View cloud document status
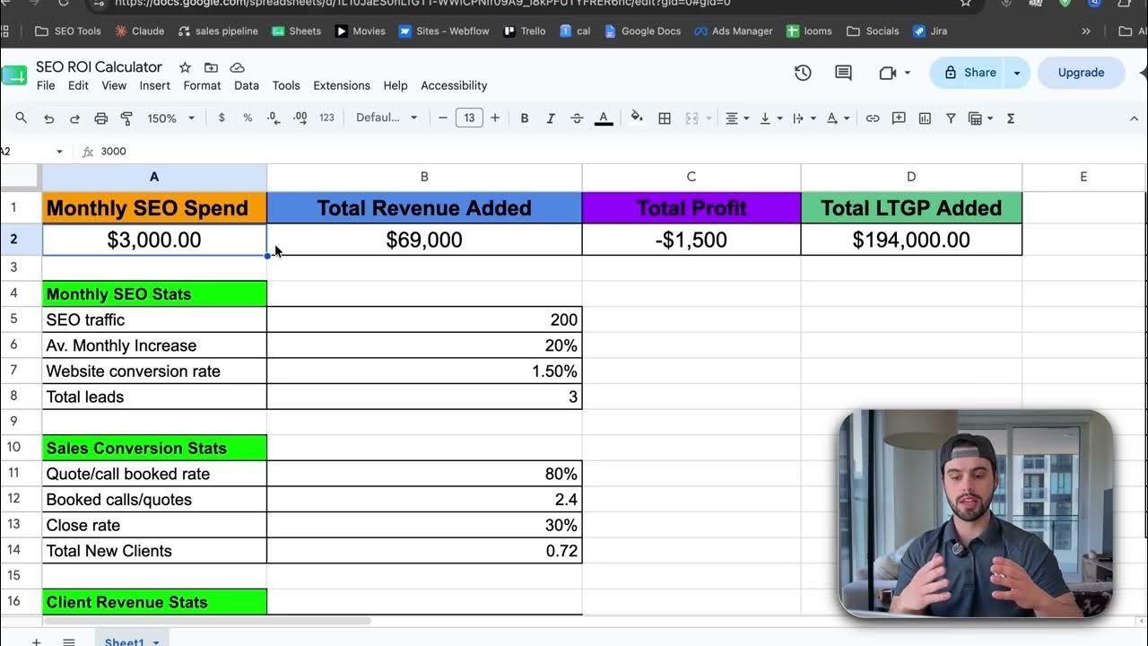1148x646 pixels. coord(237,67)
